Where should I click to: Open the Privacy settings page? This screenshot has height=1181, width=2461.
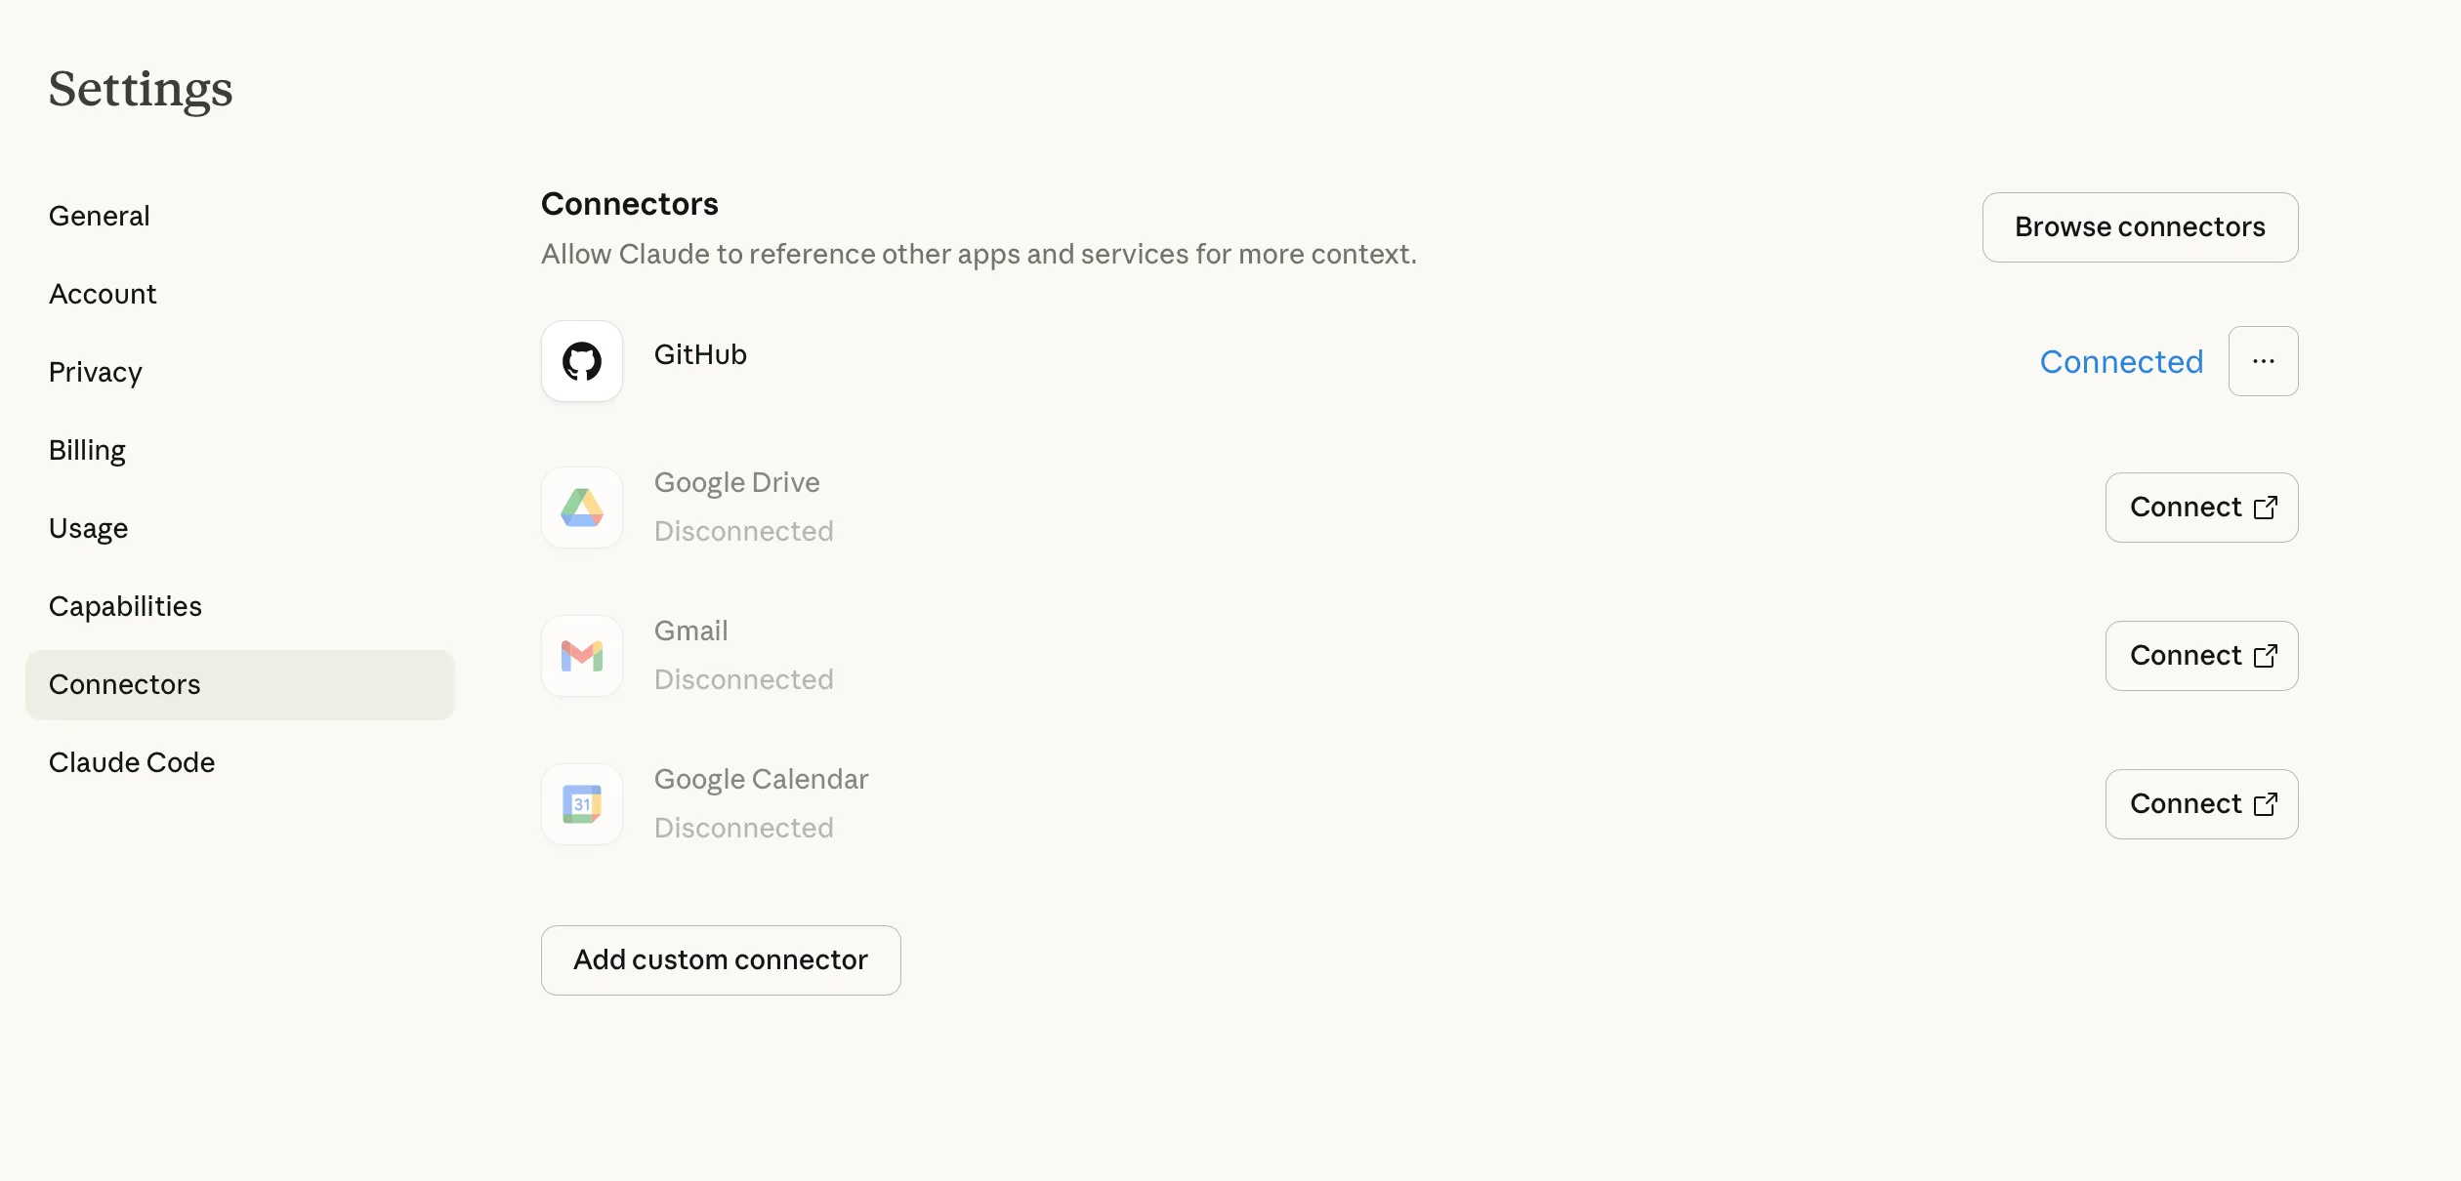click(96, 372)
